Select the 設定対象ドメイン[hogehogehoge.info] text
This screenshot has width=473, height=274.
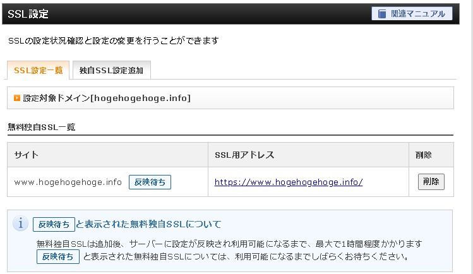pos(107,98)
